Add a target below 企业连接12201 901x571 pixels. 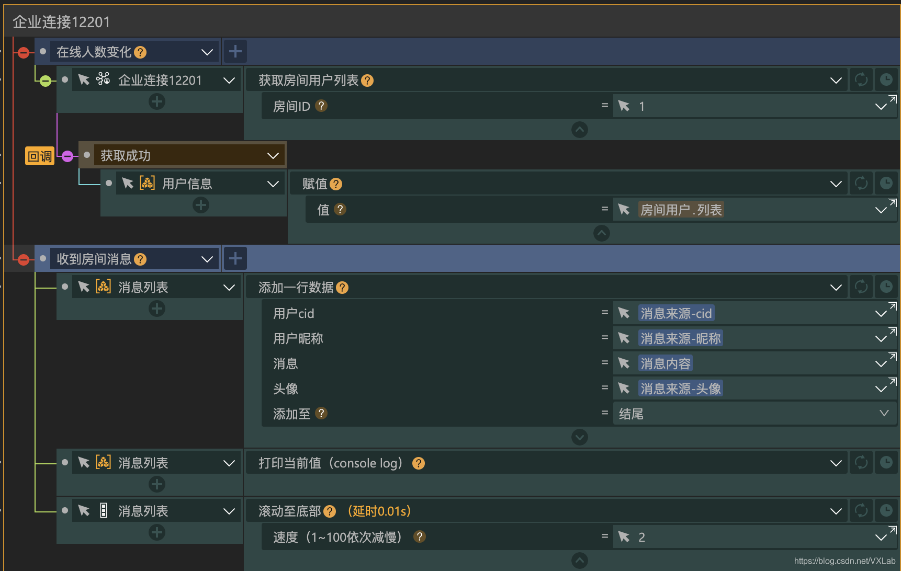coord(157,101)
